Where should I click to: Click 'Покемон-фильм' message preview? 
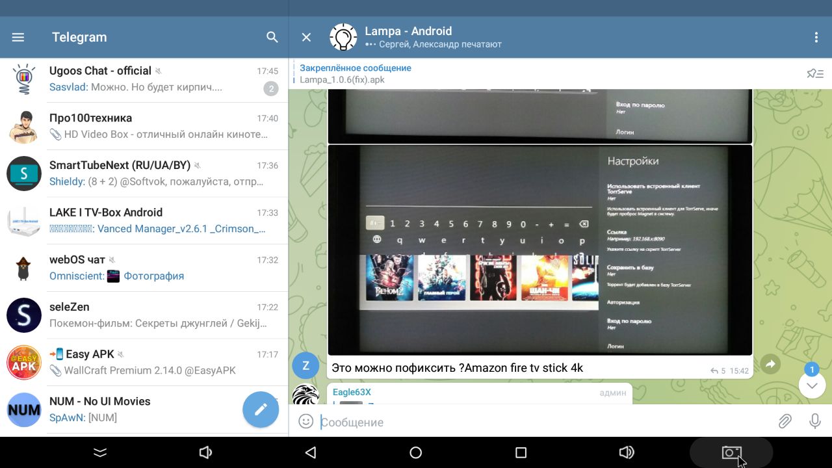[x=159, y=323]
